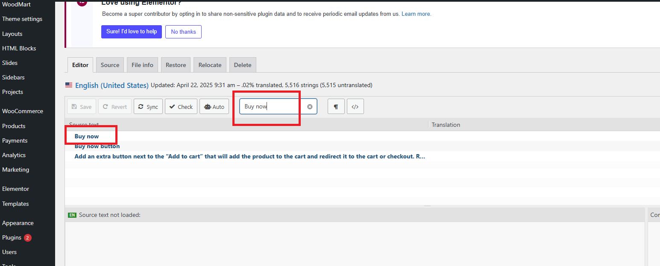Toggle invisibles with the pilcrow icon
This screenshot has width=660, height=266.
(x=336, y=107)
